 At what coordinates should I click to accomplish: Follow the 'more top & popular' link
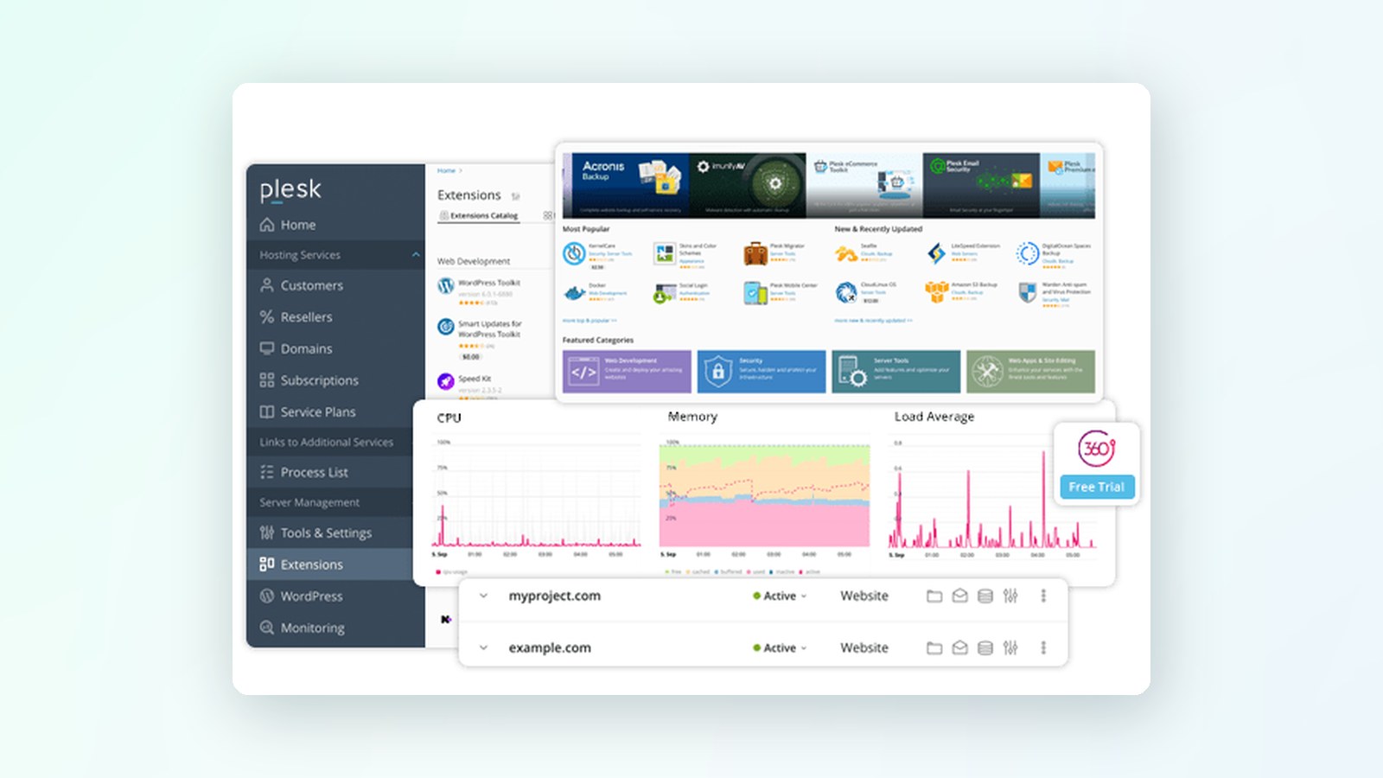pyautogui.click(x=590, y=321)
